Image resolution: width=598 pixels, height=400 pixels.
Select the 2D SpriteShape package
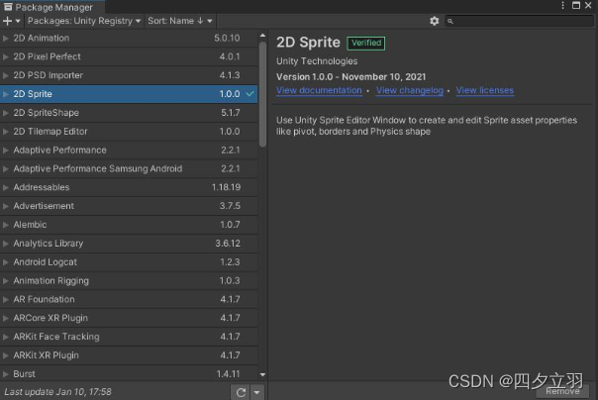point(129,113)
